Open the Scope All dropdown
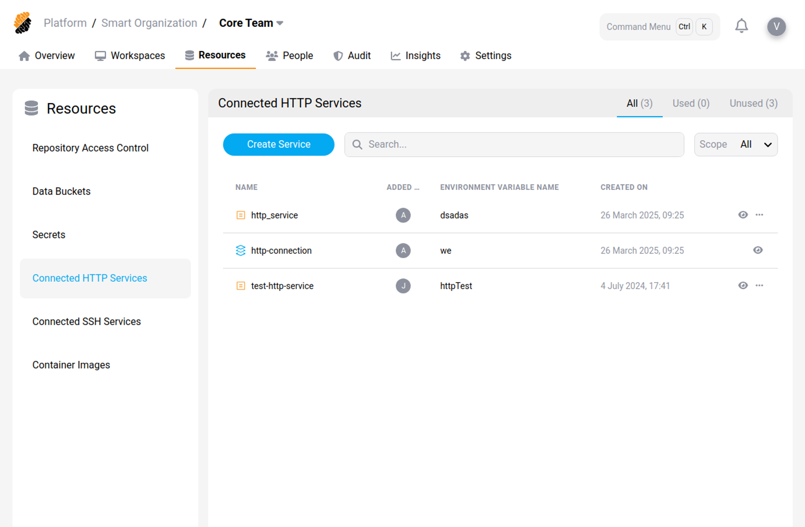 coord(736,145)
